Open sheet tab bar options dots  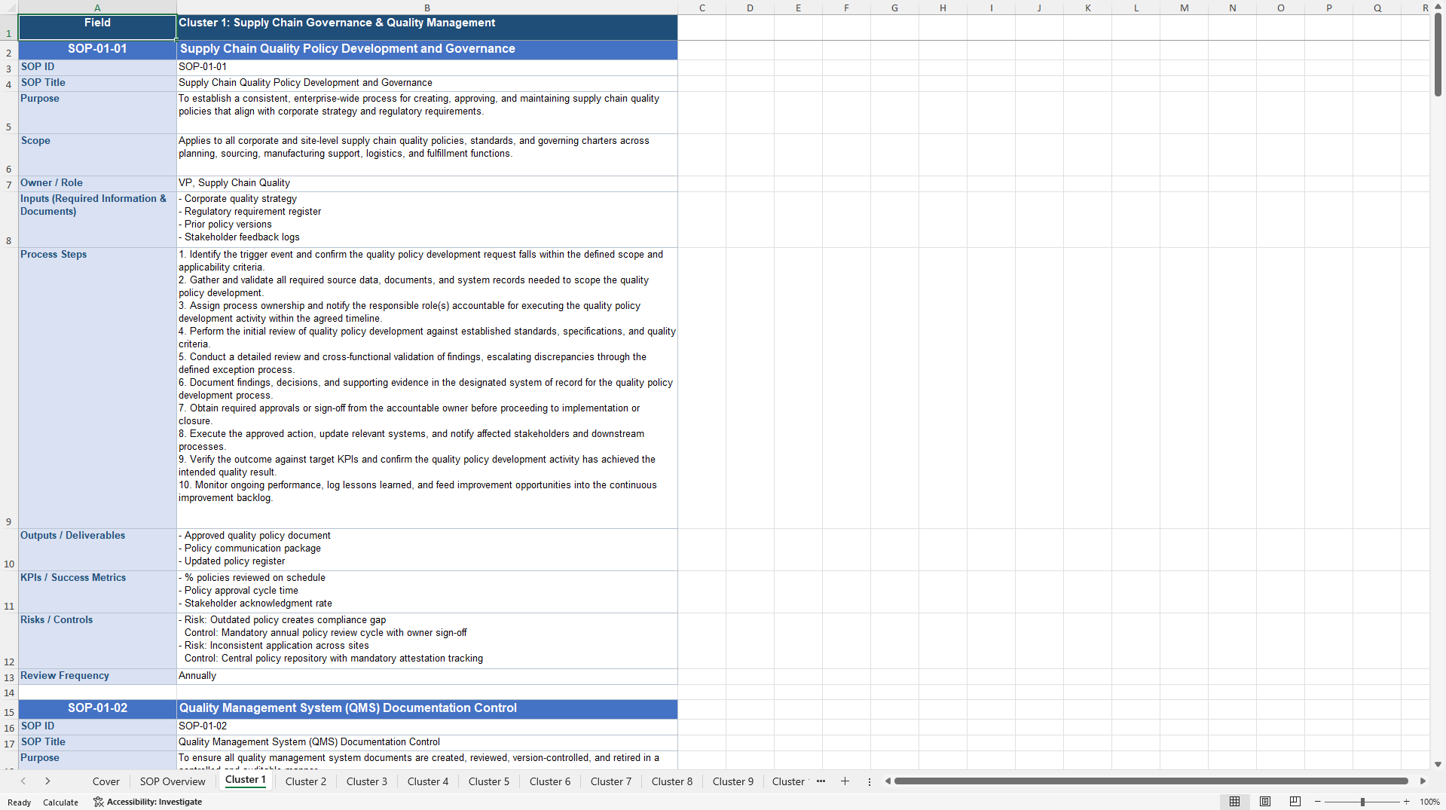coord(870,781)
